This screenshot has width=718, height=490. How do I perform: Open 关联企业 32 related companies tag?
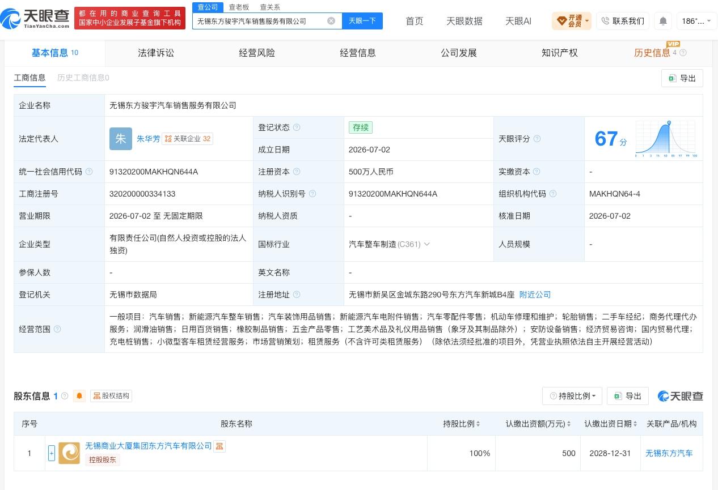coord(188,139)
